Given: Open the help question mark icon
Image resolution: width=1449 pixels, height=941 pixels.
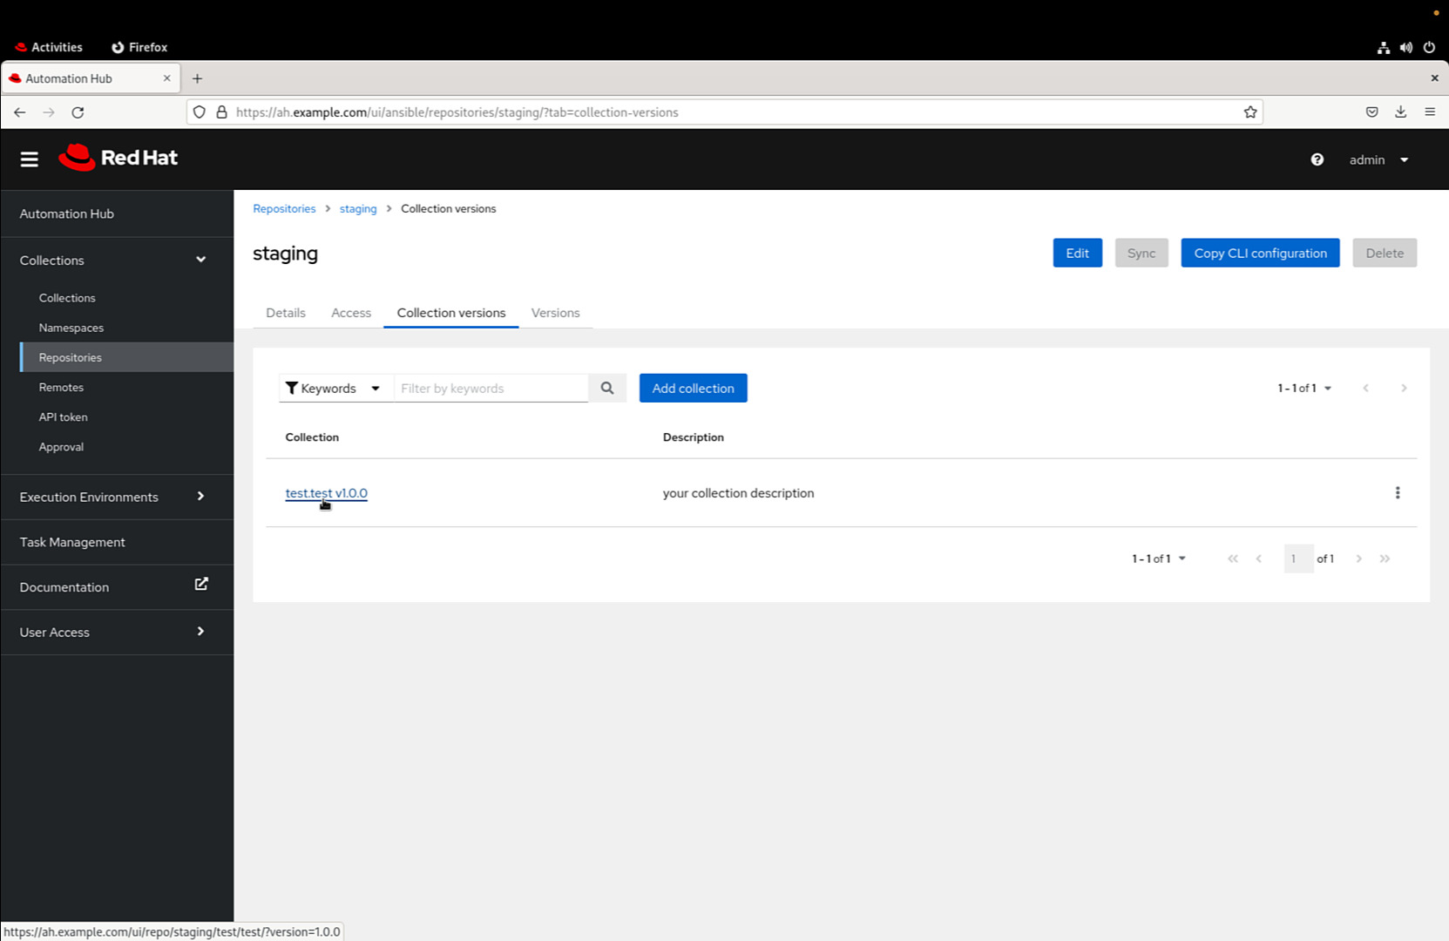Looking at the screenshot, I should [1317, 159].
